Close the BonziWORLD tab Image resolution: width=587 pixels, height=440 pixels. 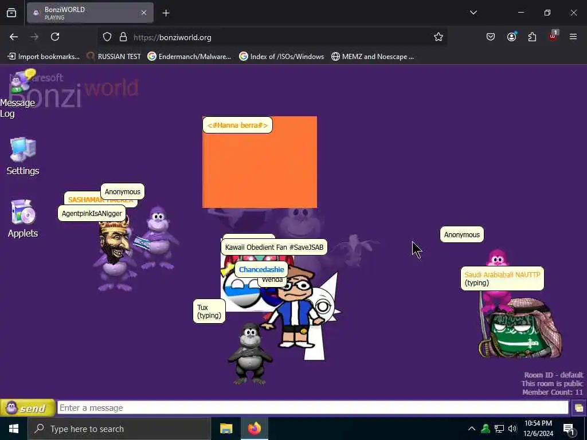(x=144, y=13)
